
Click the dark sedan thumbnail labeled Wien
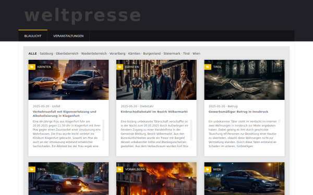click(x=244, y=179)
